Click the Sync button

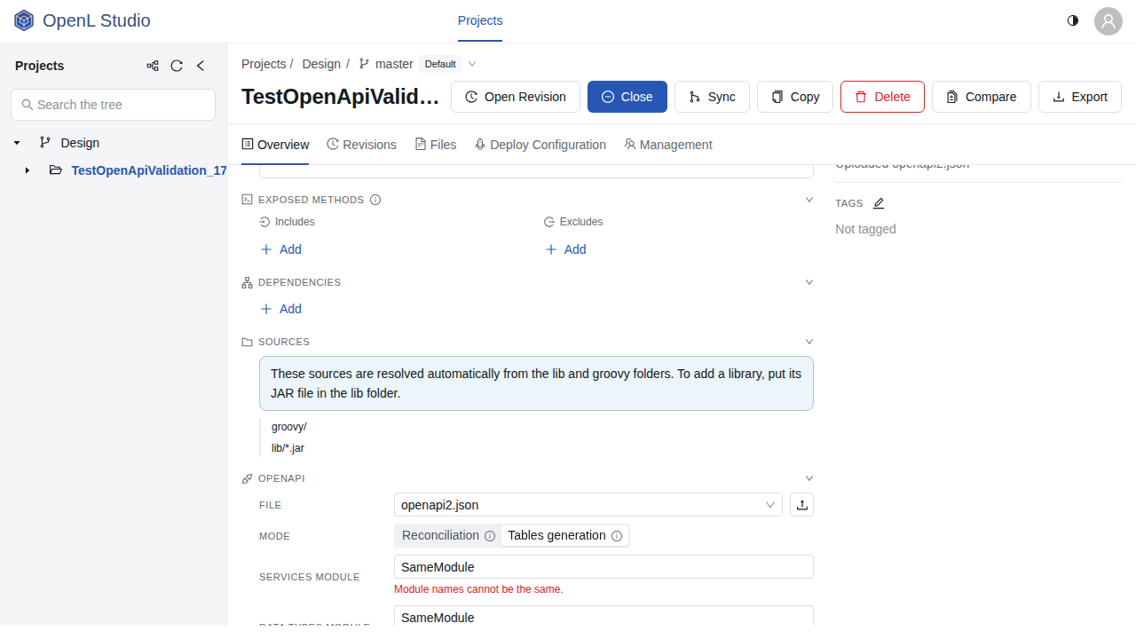tap(712, 97)
